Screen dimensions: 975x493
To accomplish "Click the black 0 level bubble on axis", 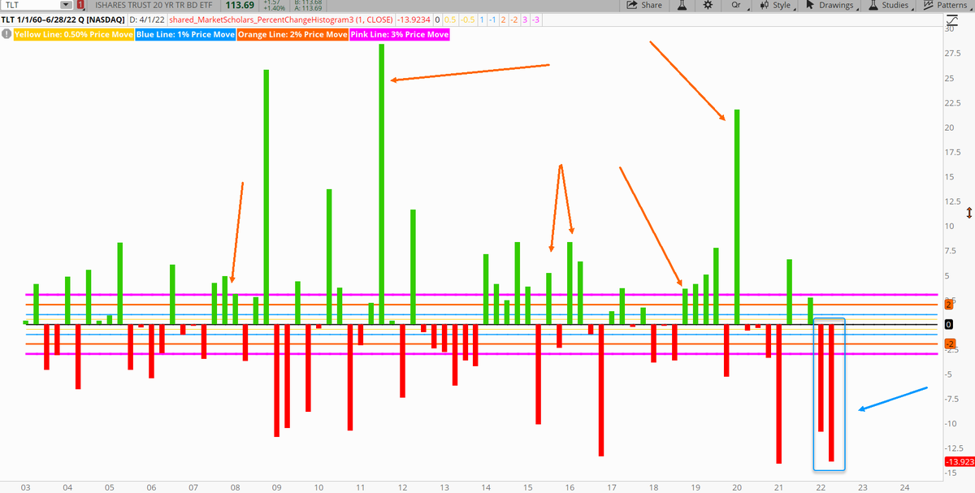I will coord(948,324).
